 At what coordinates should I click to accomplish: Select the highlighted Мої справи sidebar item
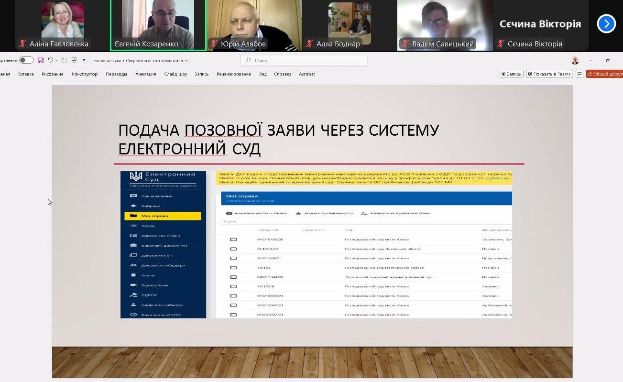point(163,216)
